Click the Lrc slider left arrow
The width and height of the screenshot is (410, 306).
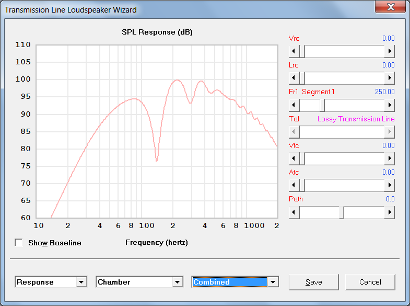pos(294,78)
